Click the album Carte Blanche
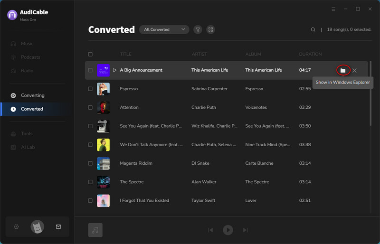380x244 pixels. 259,163
